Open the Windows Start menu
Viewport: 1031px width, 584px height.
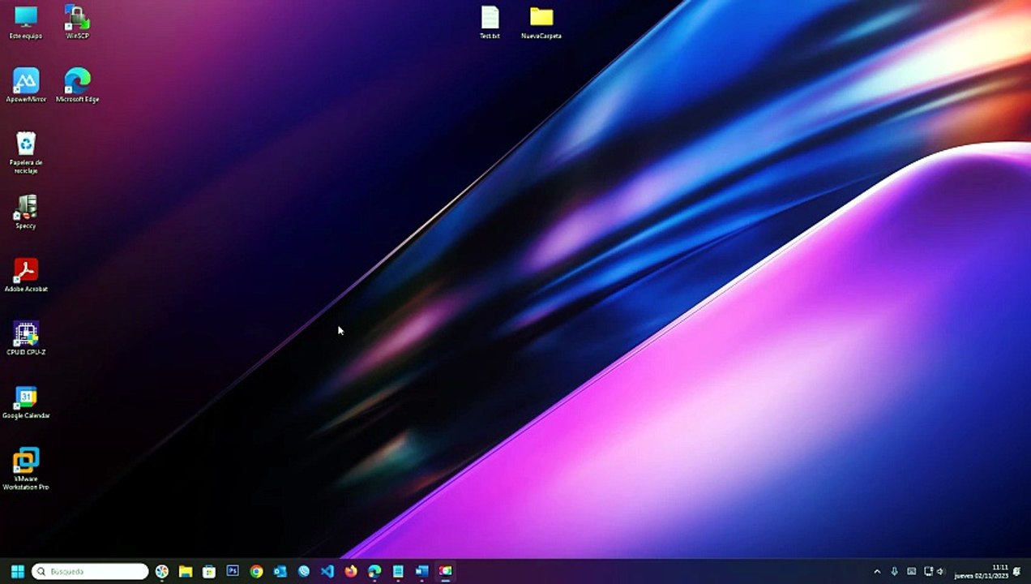point(17,571)
